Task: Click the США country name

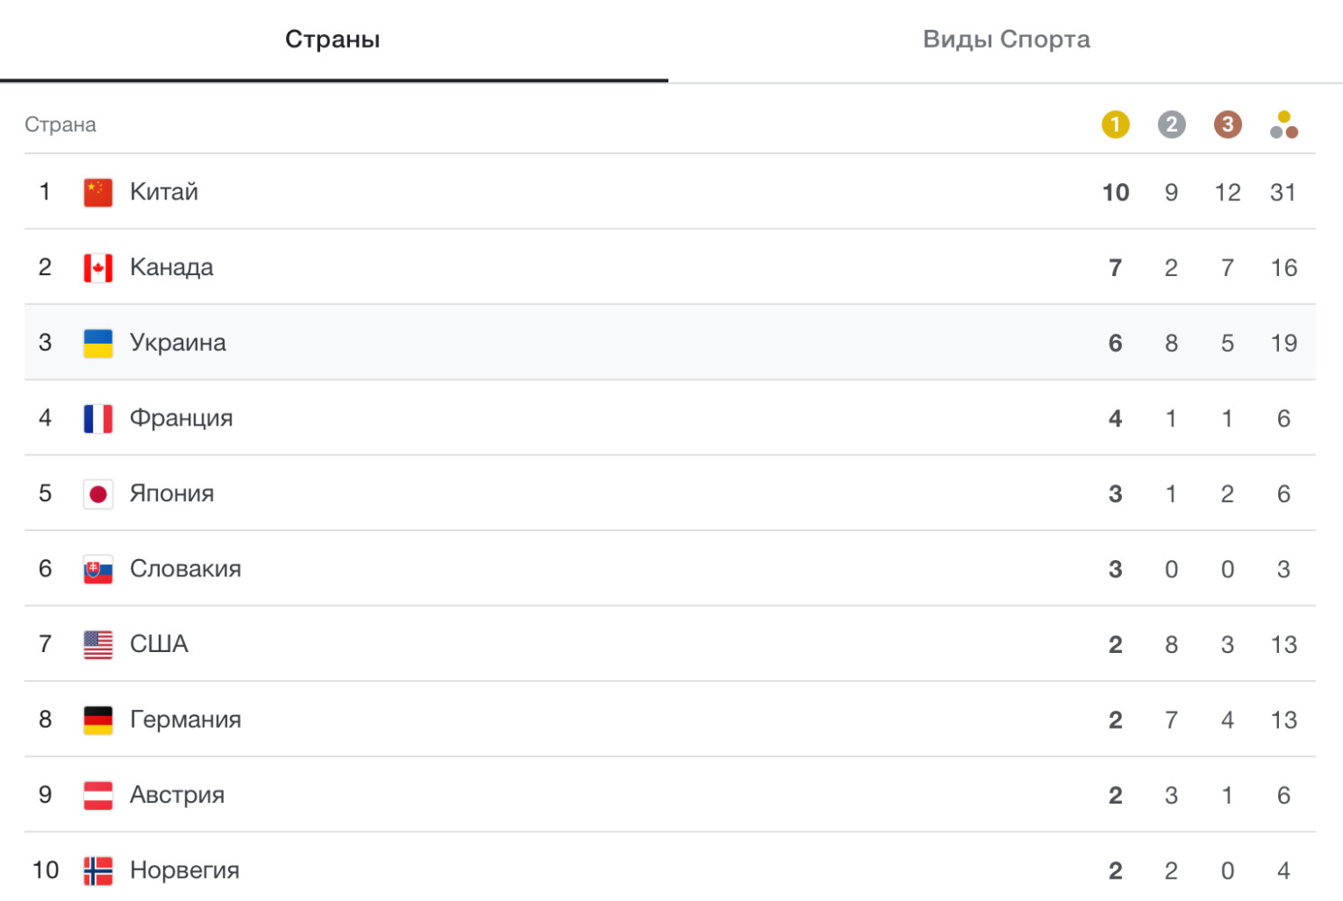Action: (159, 644)
